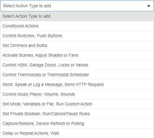The height and width of the screenshot is (138, 154).
Task: Choose the entry for Device Refresh or Polling
Action: click(x=77, y=123)
